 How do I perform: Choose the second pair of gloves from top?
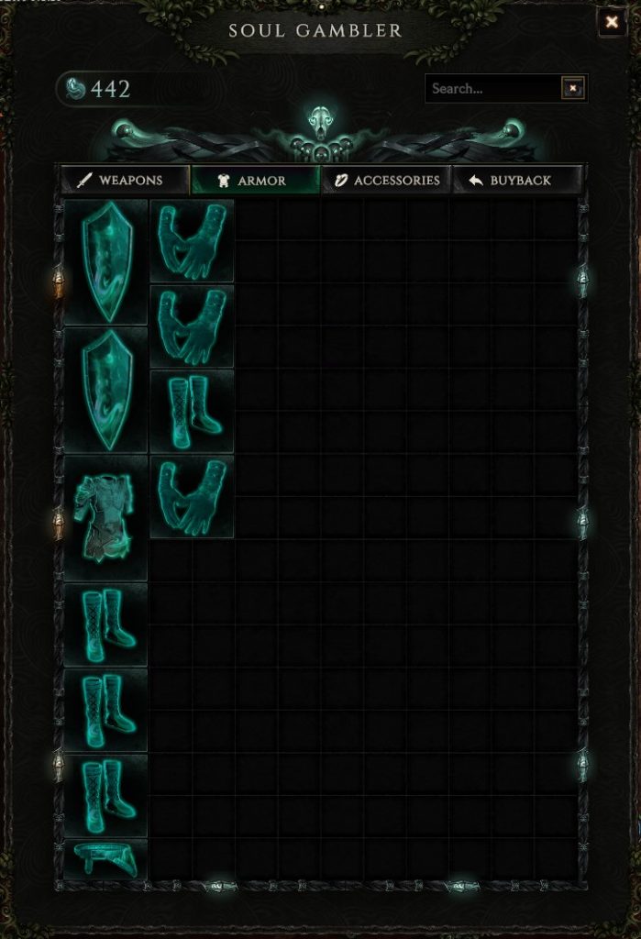pyautogui.click(x=192, y=326)
